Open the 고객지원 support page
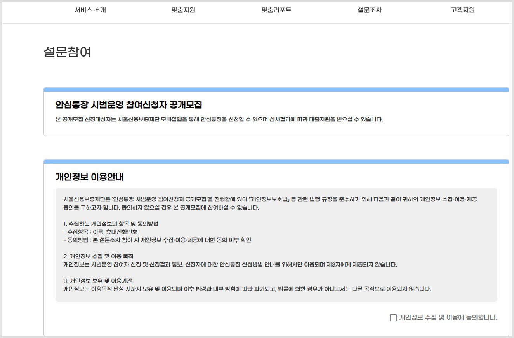The height and width of the screenshot is (338, 514). tap(462, 10)
